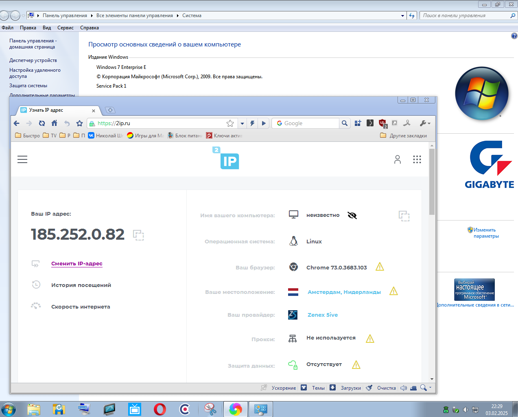Viewport: 518px width, 417px height.
Task: Copy all details icon at top right of info card
Action: (404, 216)
